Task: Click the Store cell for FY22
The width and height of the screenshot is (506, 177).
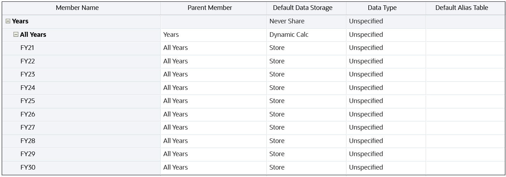Action: pos(277,61)
